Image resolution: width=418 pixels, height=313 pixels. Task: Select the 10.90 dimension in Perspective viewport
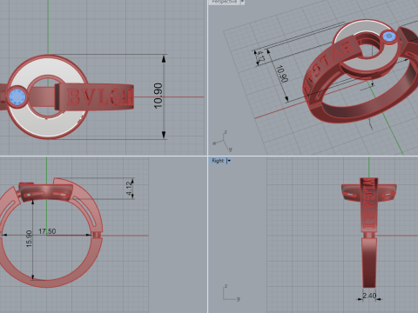pos(281,74)
